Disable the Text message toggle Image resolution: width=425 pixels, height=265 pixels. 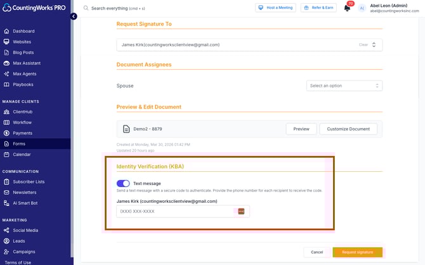coord(123,183)
